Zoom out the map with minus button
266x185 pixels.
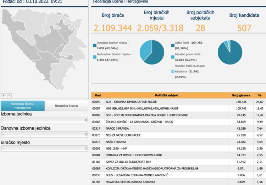9,96
